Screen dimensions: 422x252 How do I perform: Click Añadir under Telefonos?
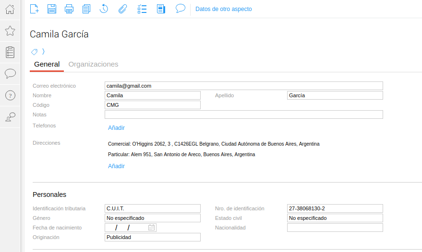pyautogui.click(x=116, y=128)
